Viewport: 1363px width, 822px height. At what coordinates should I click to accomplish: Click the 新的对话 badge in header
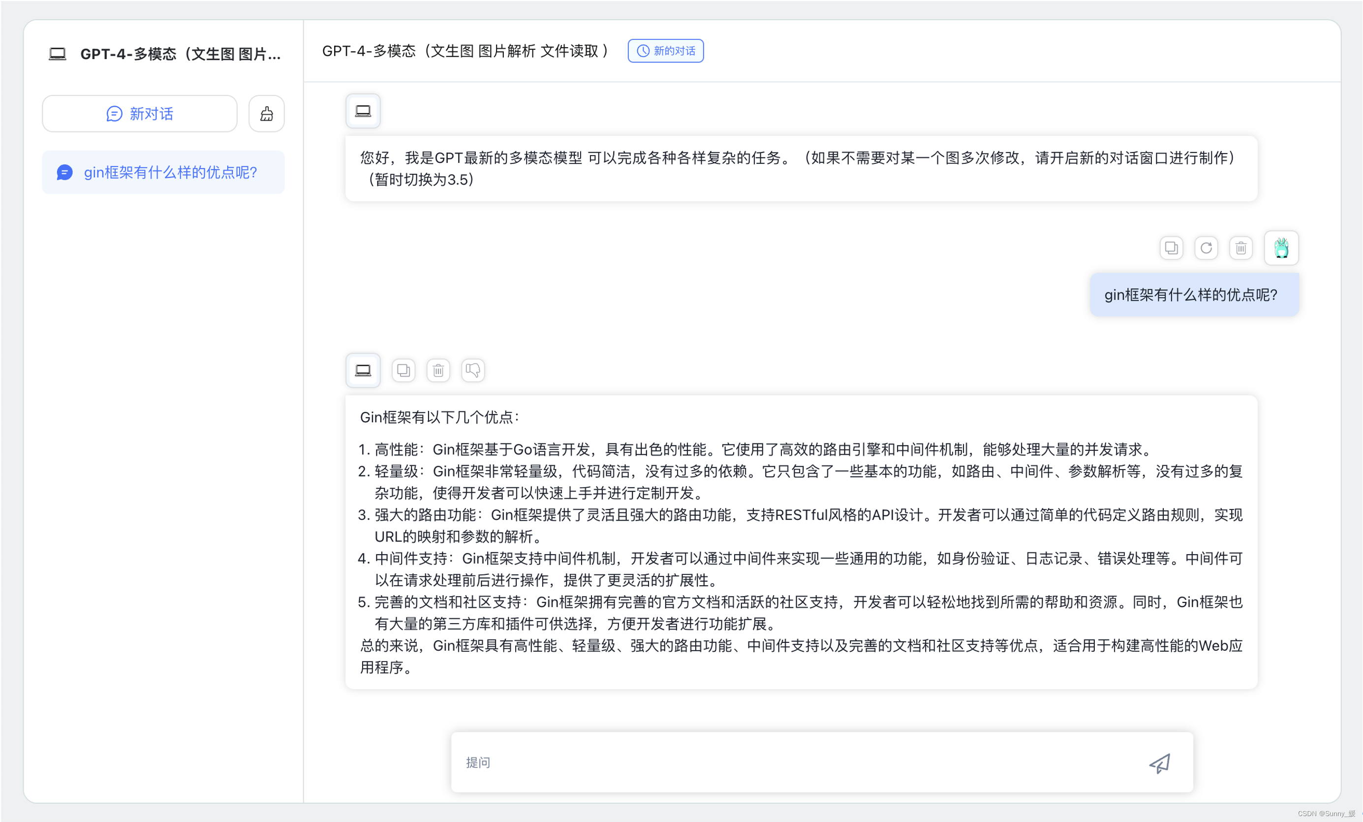(x=665, y=51)
